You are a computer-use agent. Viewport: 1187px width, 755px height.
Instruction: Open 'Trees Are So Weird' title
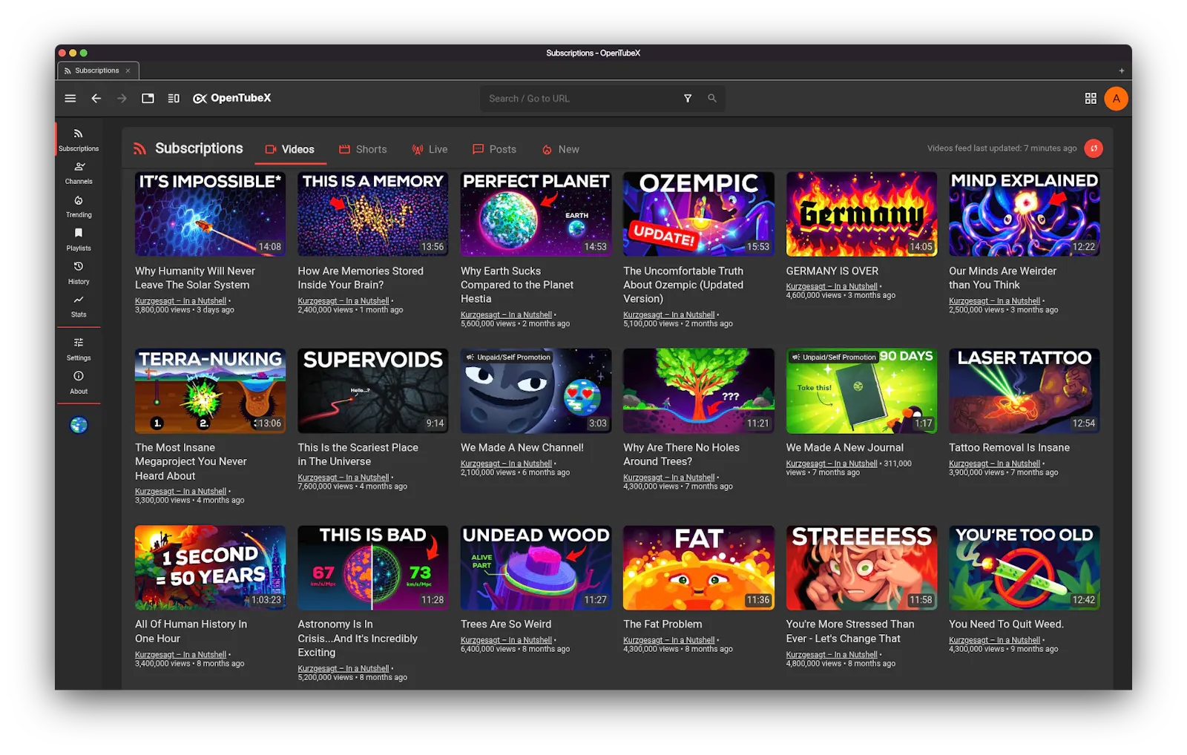pos(506,624)
